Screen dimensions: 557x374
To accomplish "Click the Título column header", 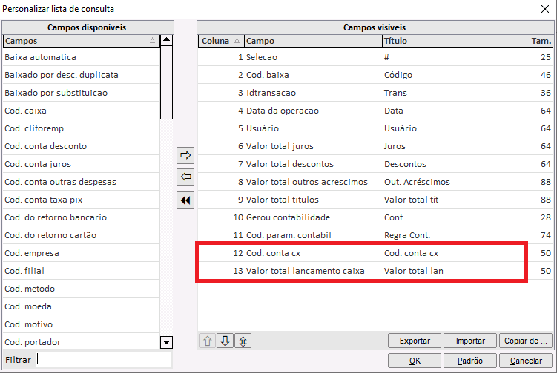I will [x=439, y=41].
